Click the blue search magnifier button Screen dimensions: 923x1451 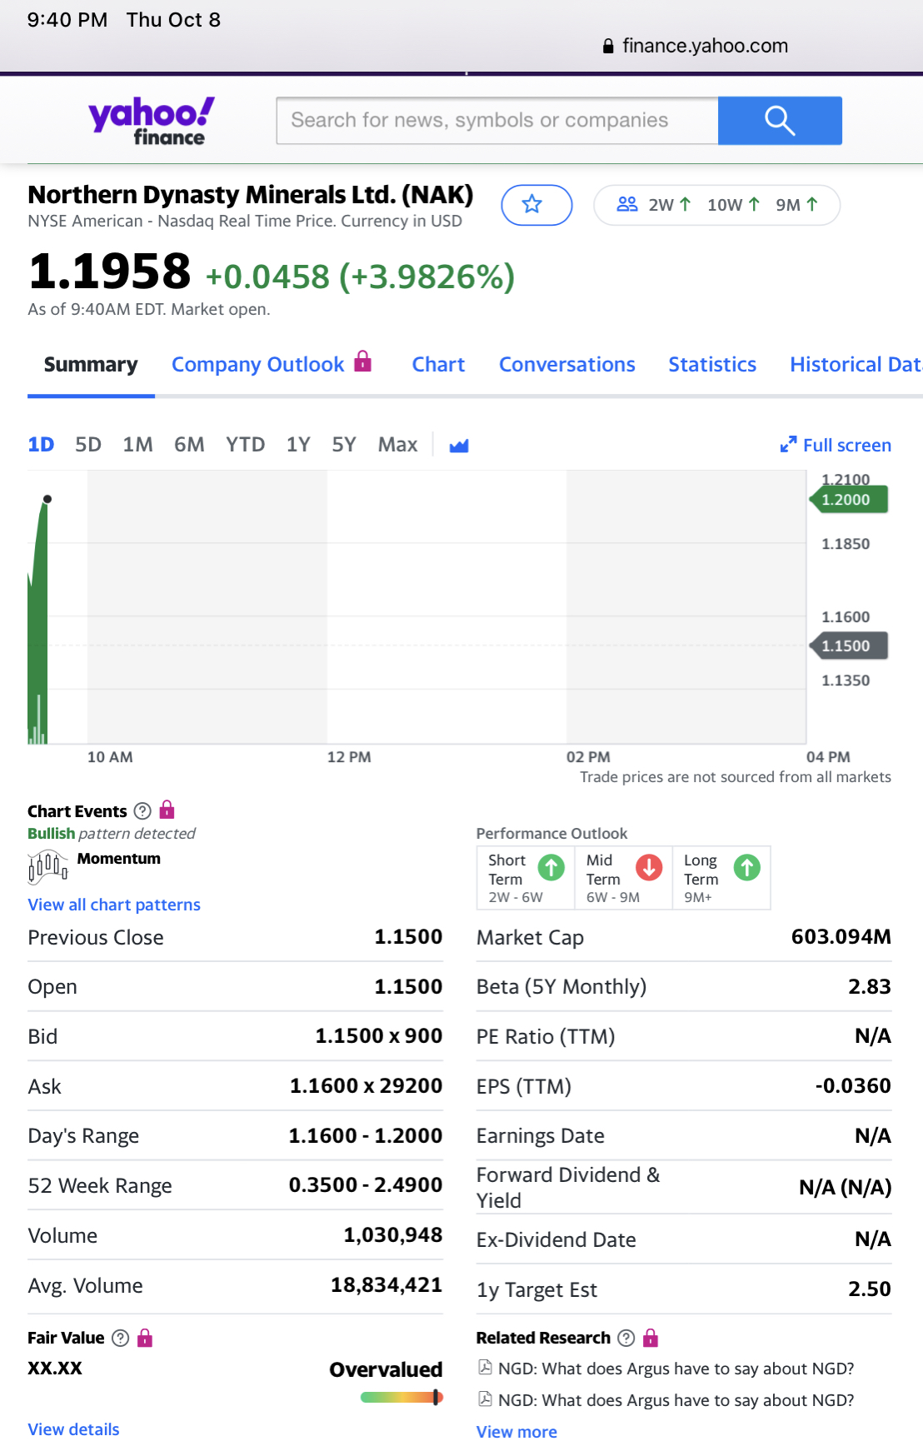coord(779,121)
